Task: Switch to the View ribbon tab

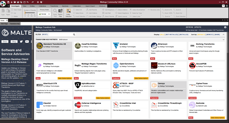Action: (25, 6)
